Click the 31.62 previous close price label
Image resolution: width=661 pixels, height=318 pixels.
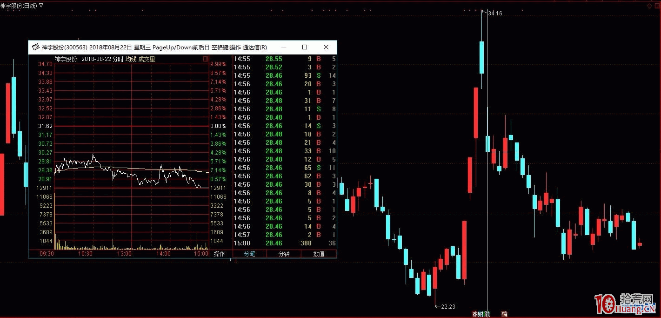[x=45, y=126]
